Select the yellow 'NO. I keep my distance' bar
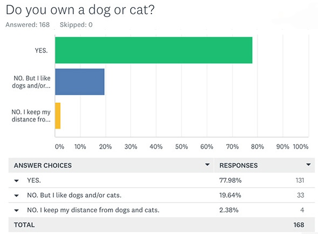The image size is (318, 234). coord(58,116)
